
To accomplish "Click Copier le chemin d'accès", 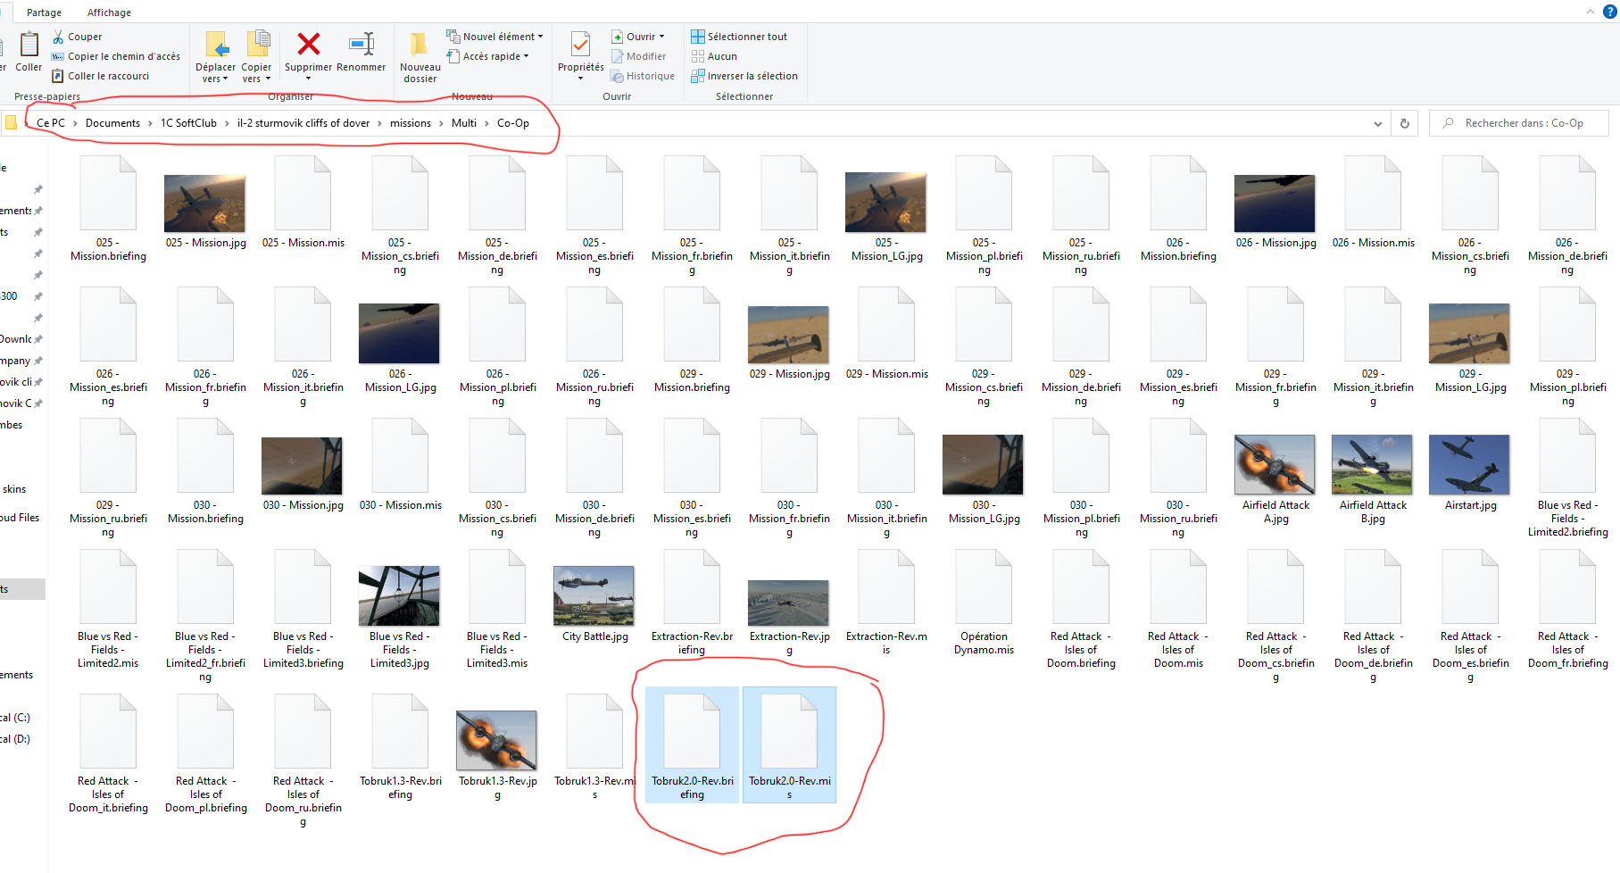I will (116, 56).
